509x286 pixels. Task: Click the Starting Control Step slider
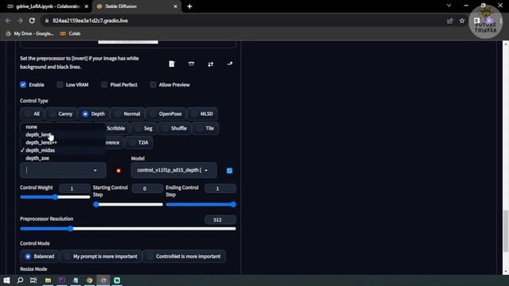tap(128, 204)
